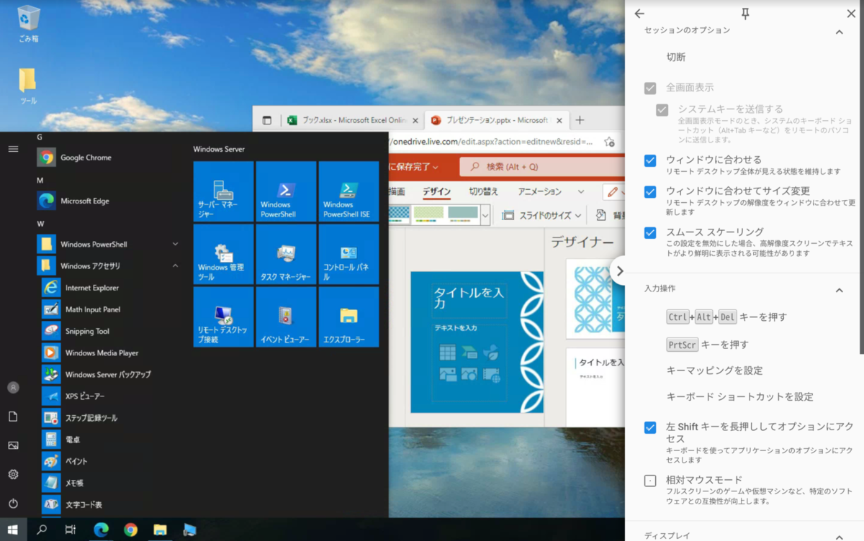Collapse the 入力操作 section
Viewport: 864px width, 541px height.
click(839, 290)
